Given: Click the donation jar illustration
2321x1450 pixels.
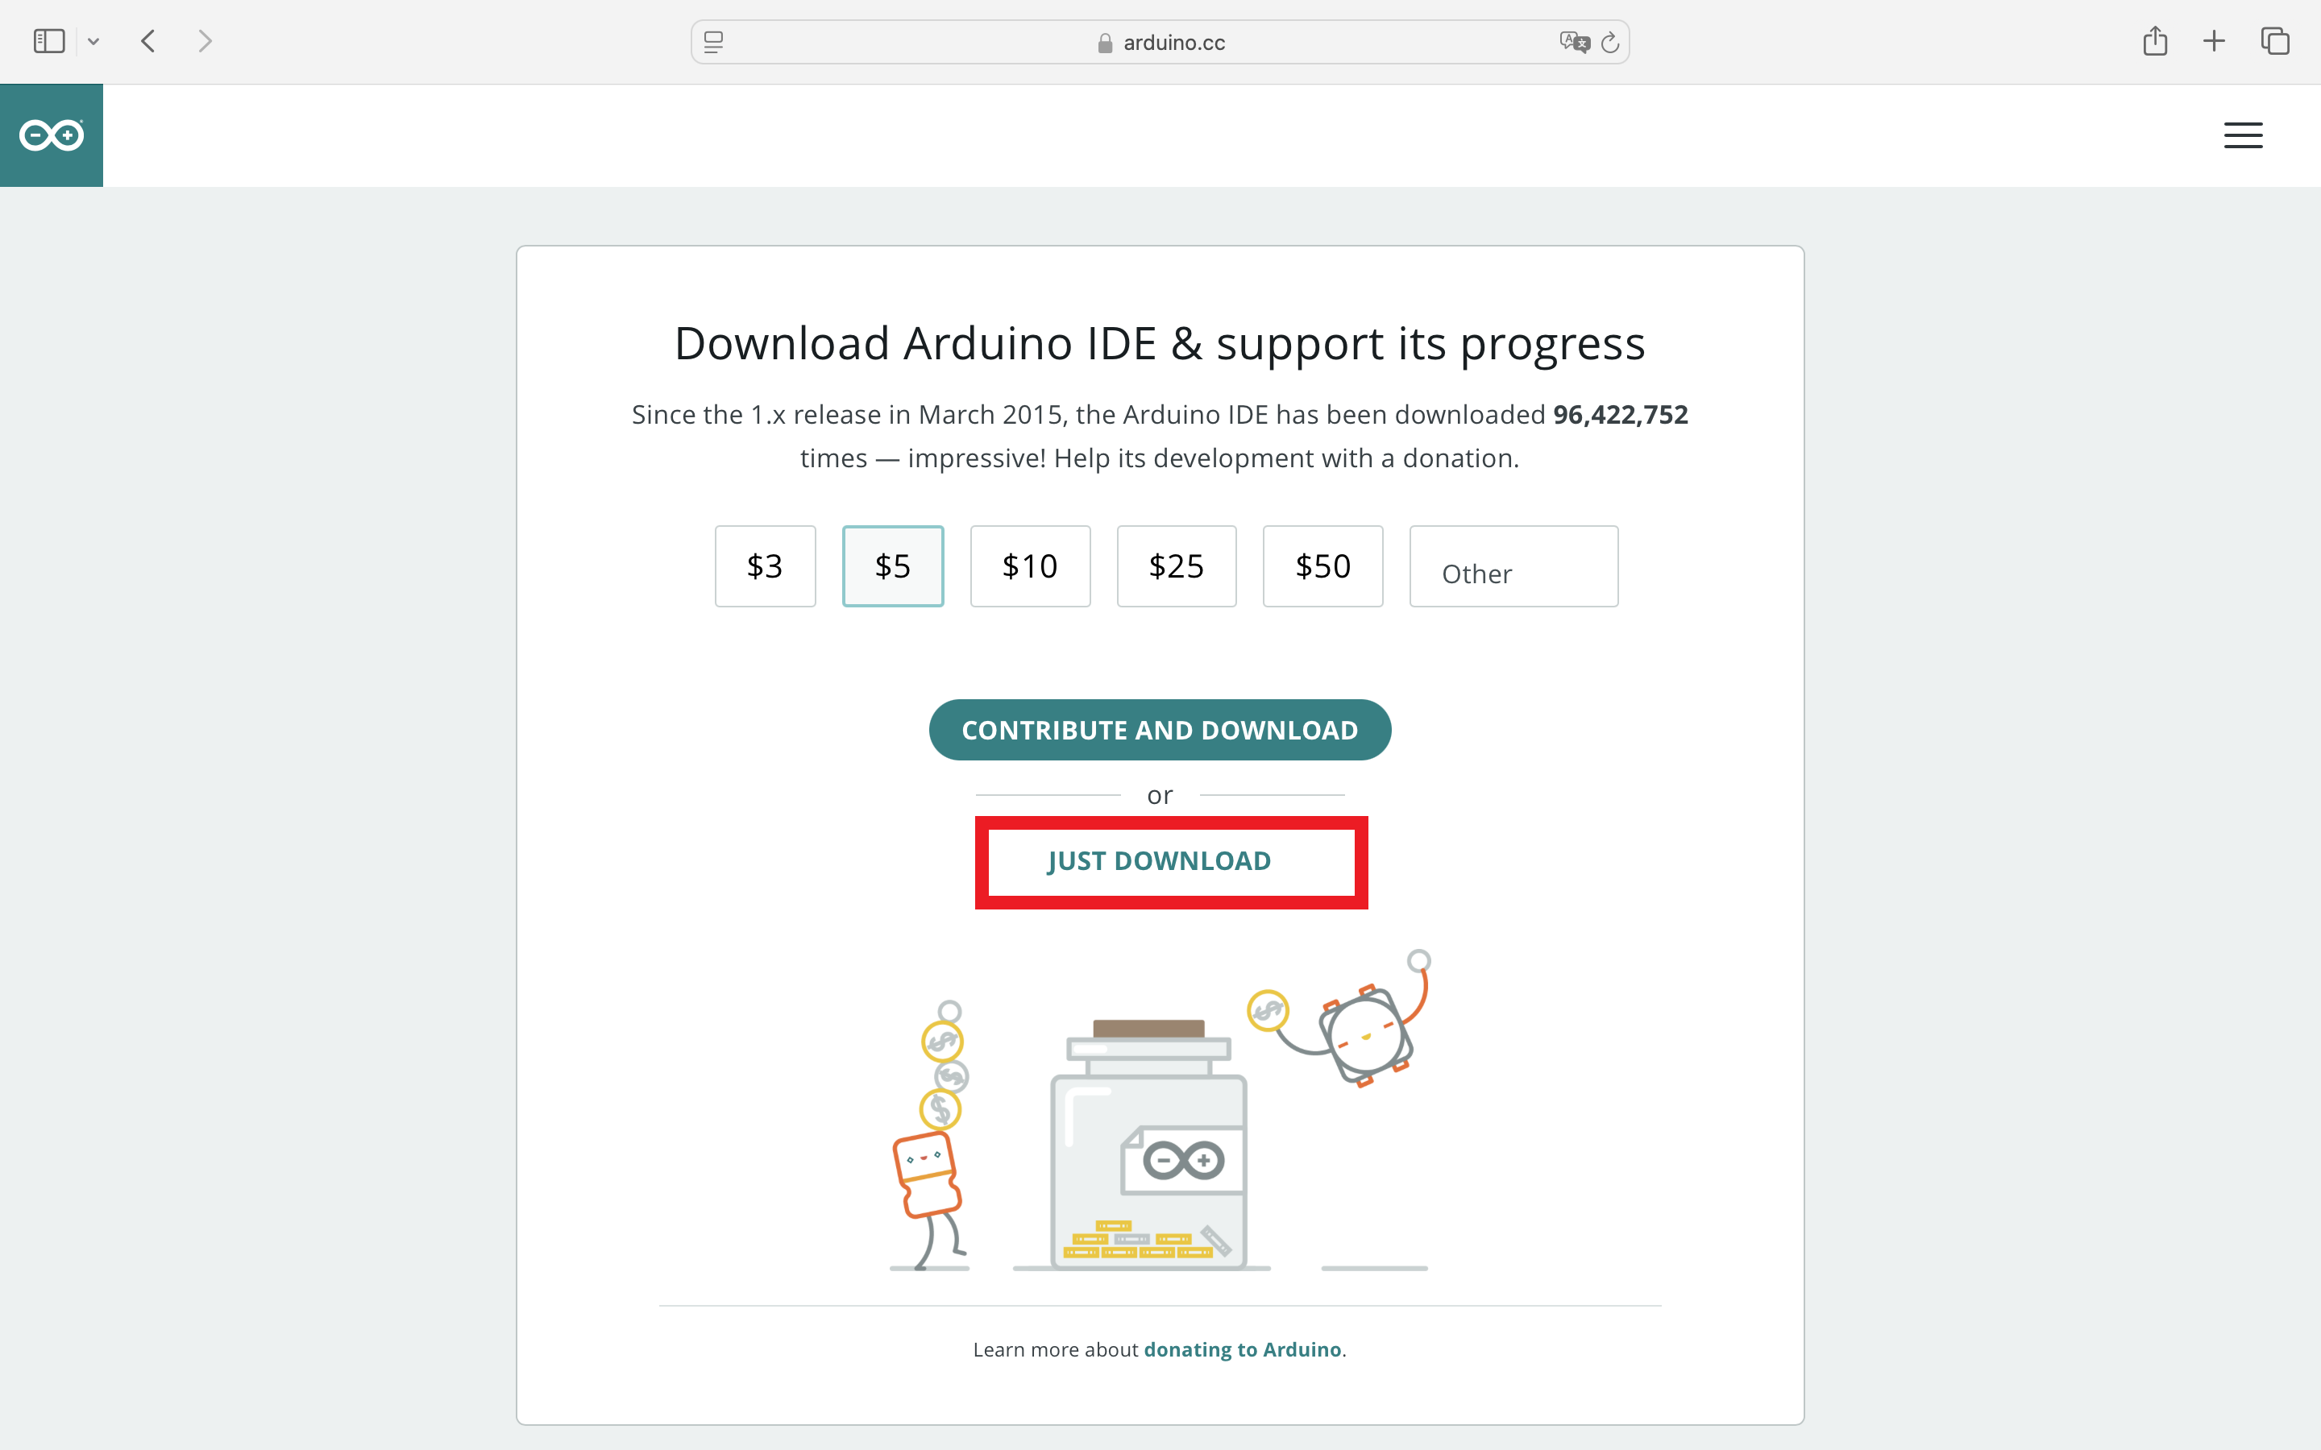Looking at the screenshot, I should point(1149,1144).
